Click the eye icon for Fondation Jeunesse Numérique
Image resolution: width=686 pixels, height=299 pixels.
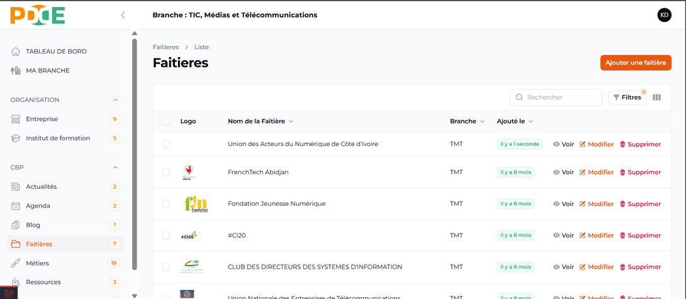click(556, 204)
